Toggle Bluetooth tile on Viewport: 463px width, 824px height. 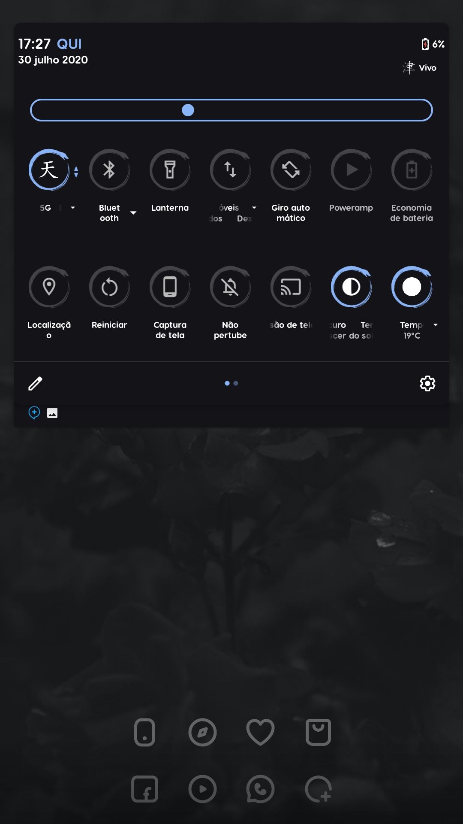click(x=109, y=170)
